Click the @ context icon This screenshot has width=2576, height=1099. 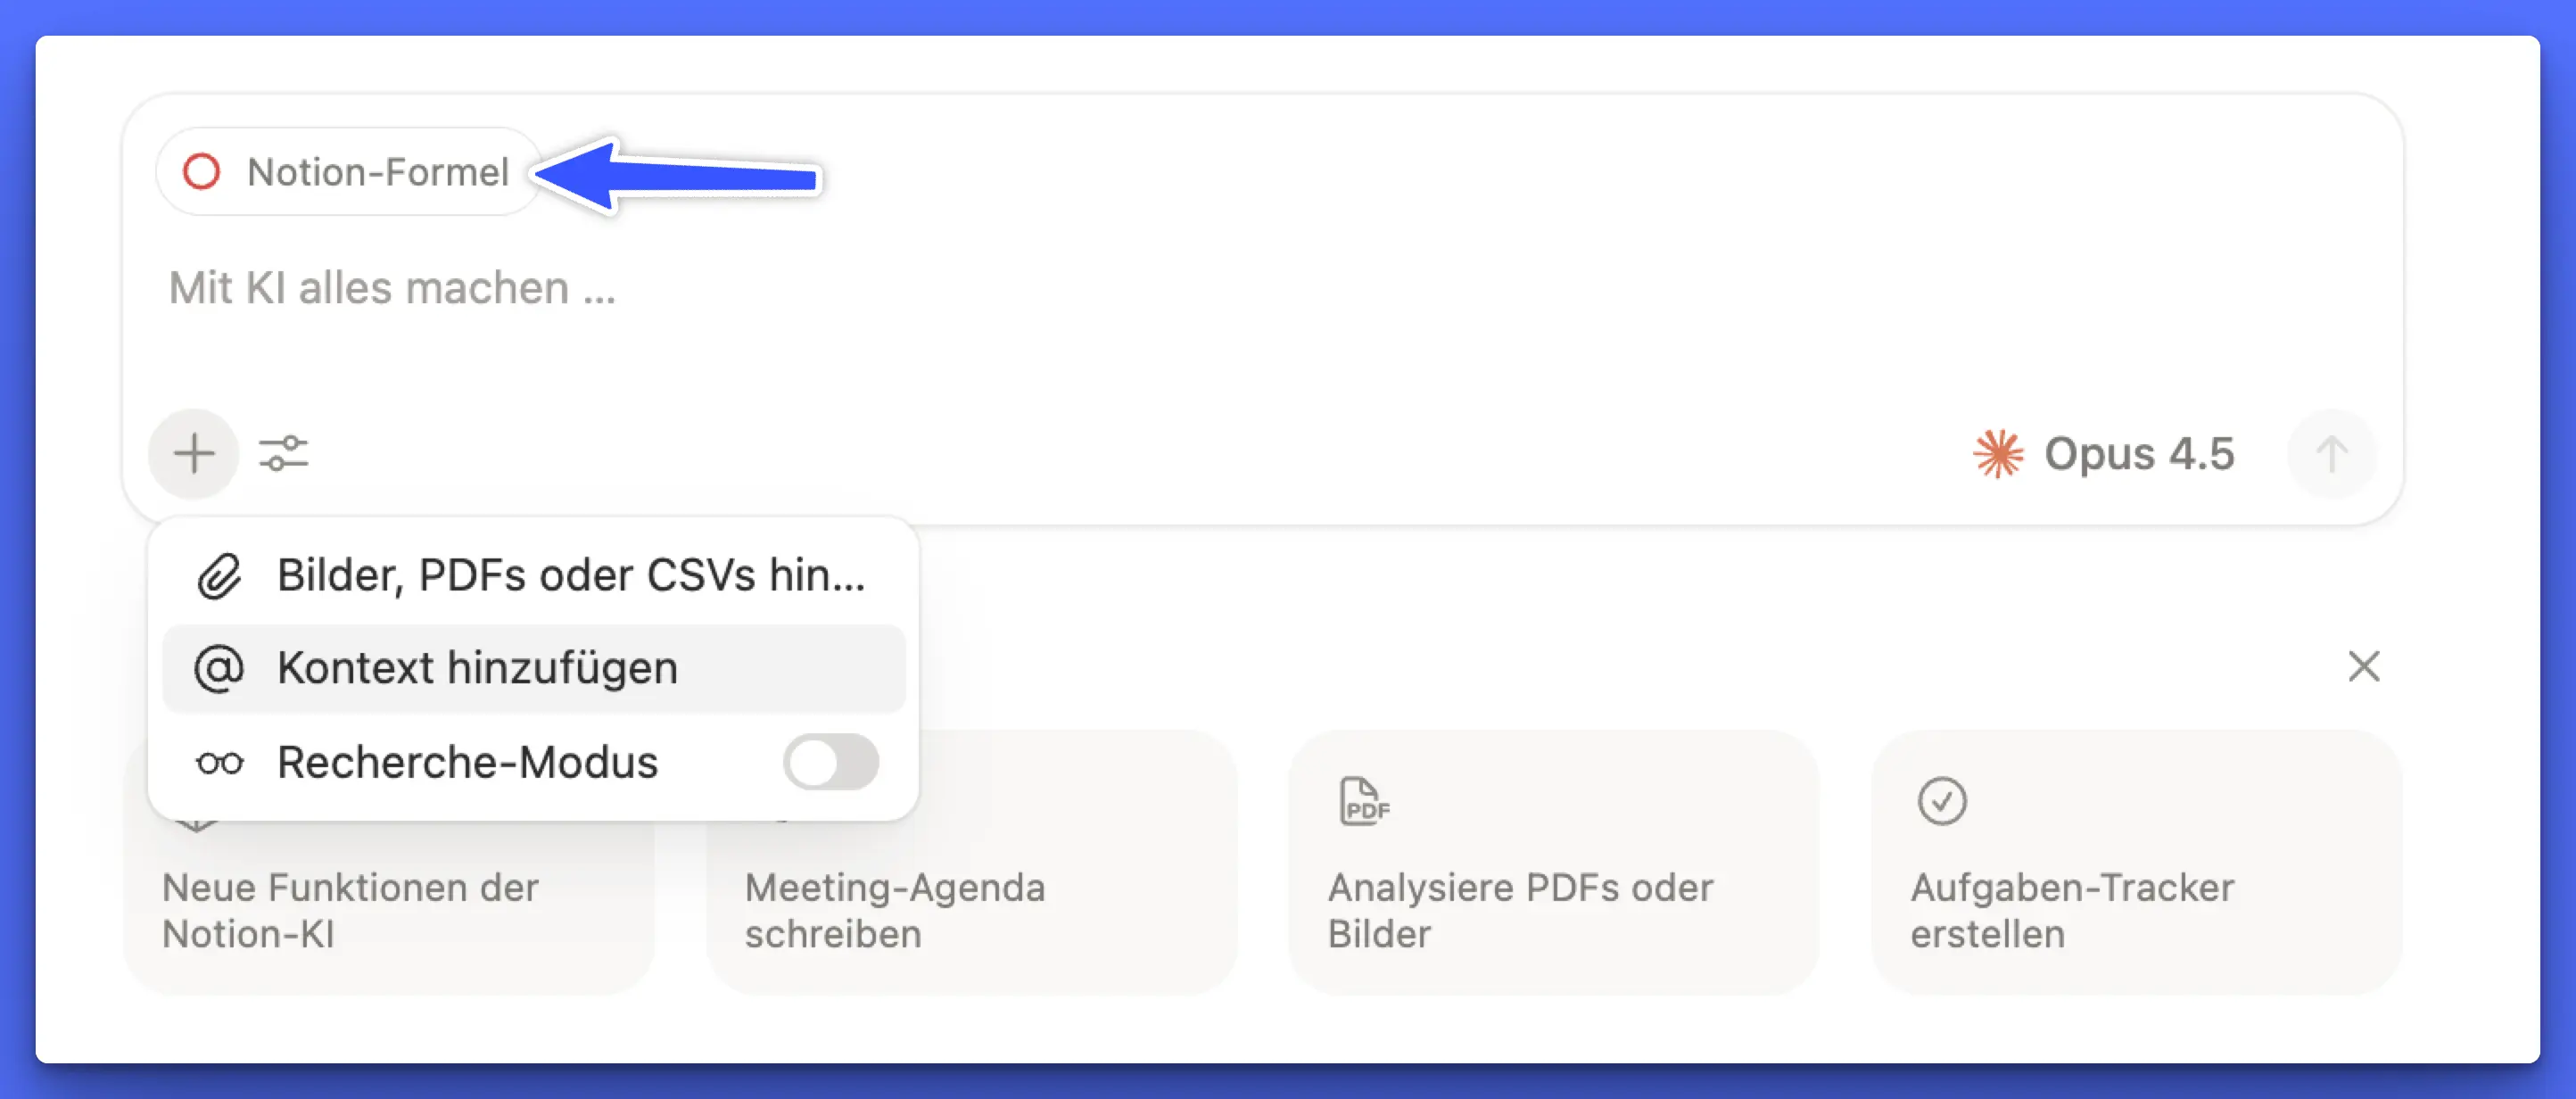tap(219, 668)
